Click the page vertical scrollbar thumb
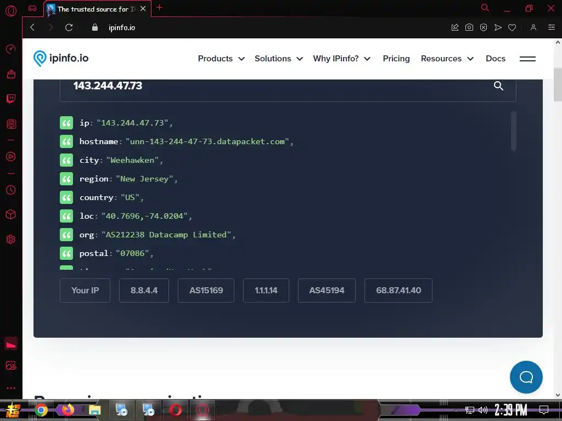Image resolution: width=562 pixels, height=421 pixels. coord(558,84)
